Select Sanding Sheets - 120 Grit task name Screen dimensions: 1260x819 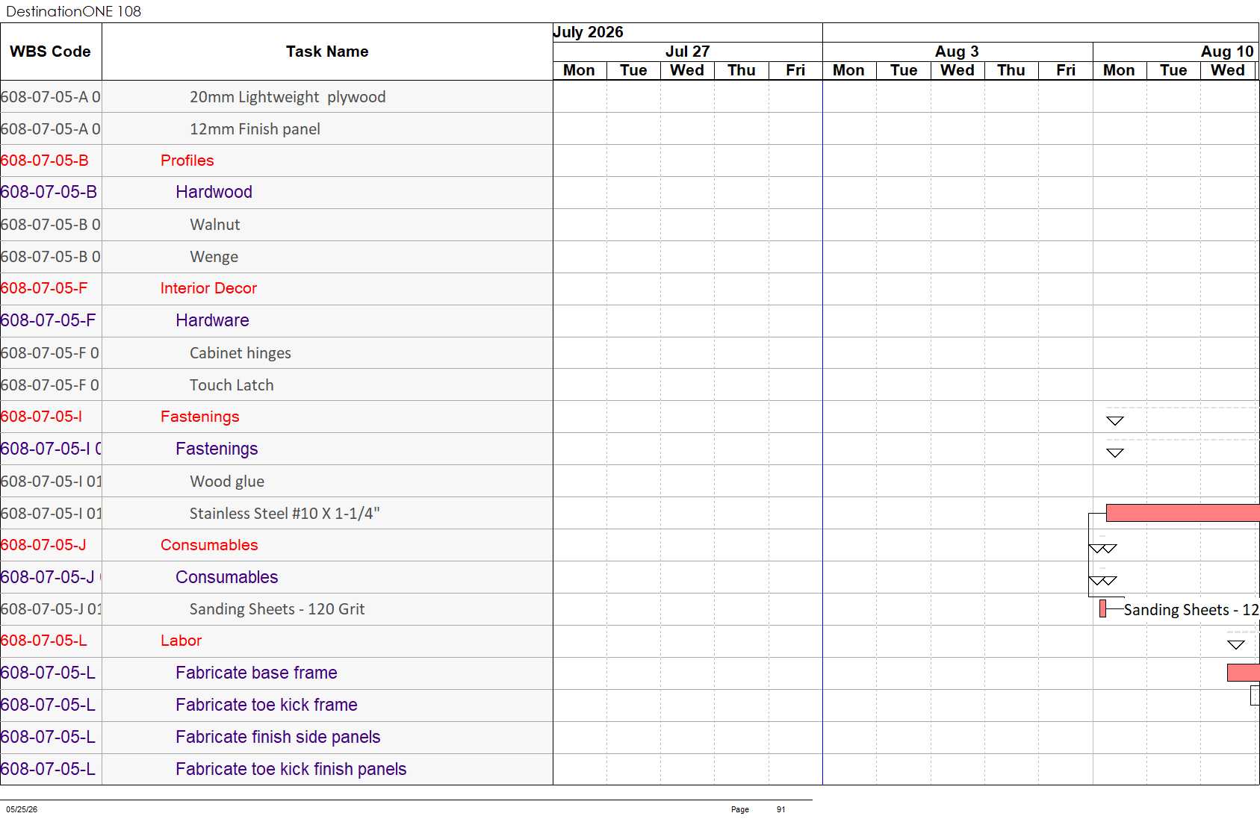tap(277, 609)
